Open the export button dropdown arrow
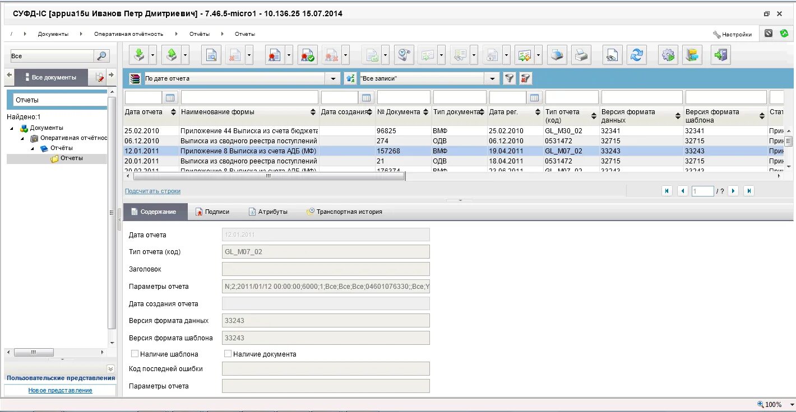Viewport: 796px width, 412px height. click(186, 55)
